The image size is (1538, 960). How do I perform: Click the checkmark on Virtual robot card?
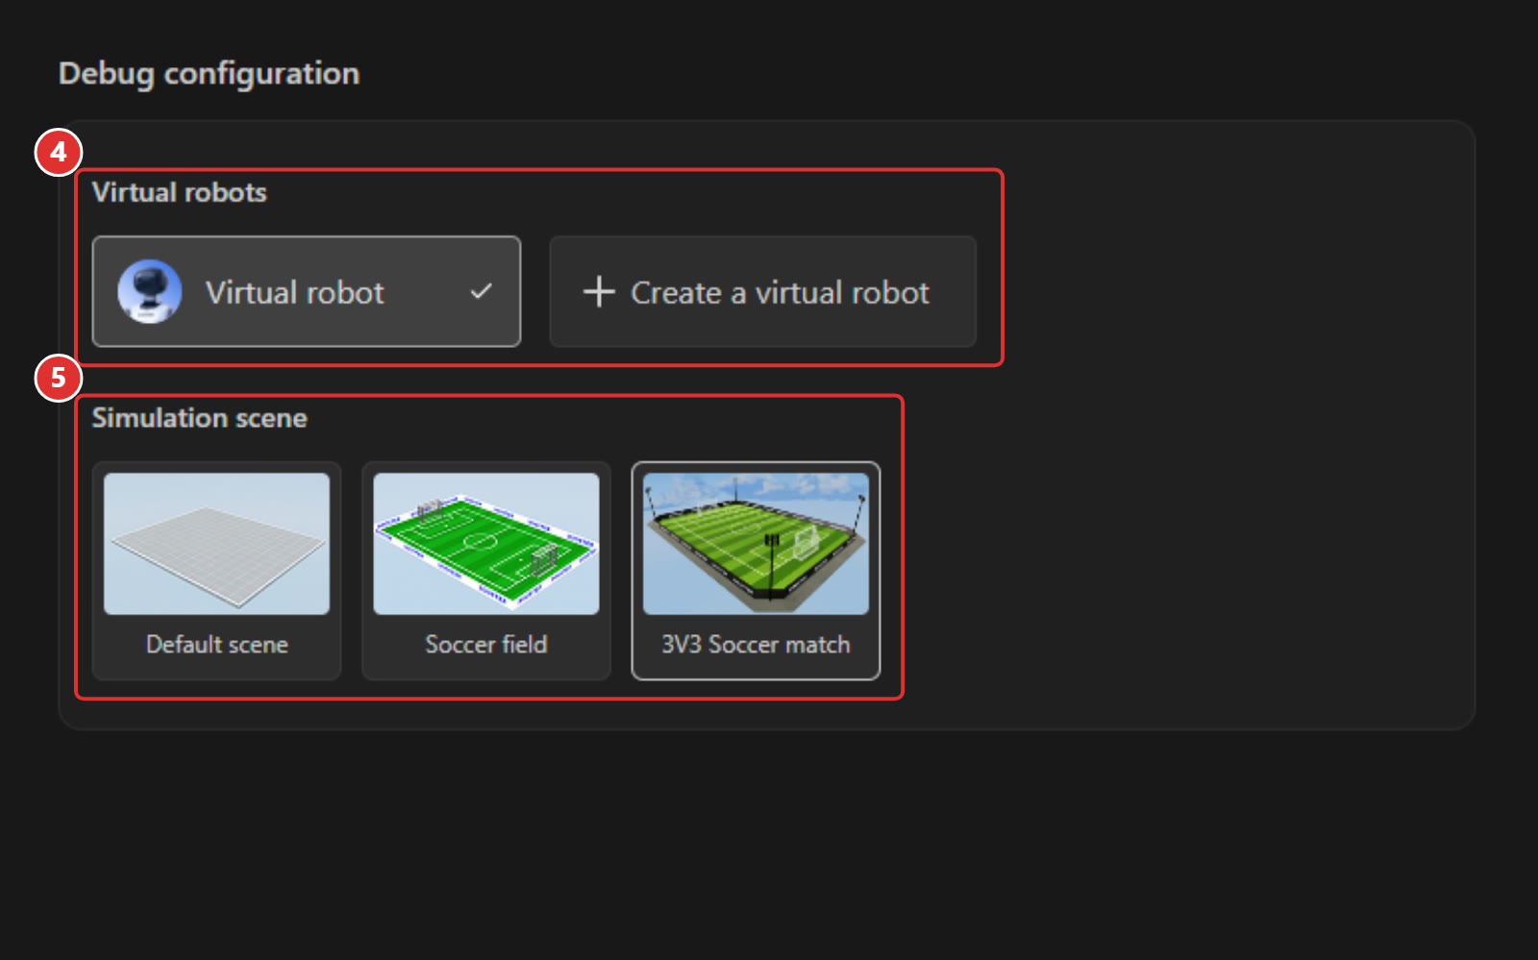[x=482, y=291]
